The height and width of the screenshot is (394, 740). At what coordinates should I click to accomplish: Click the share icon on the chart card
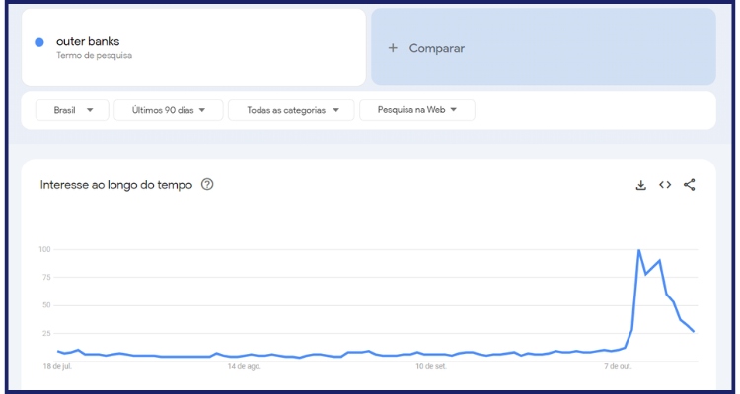pos(690,185)
